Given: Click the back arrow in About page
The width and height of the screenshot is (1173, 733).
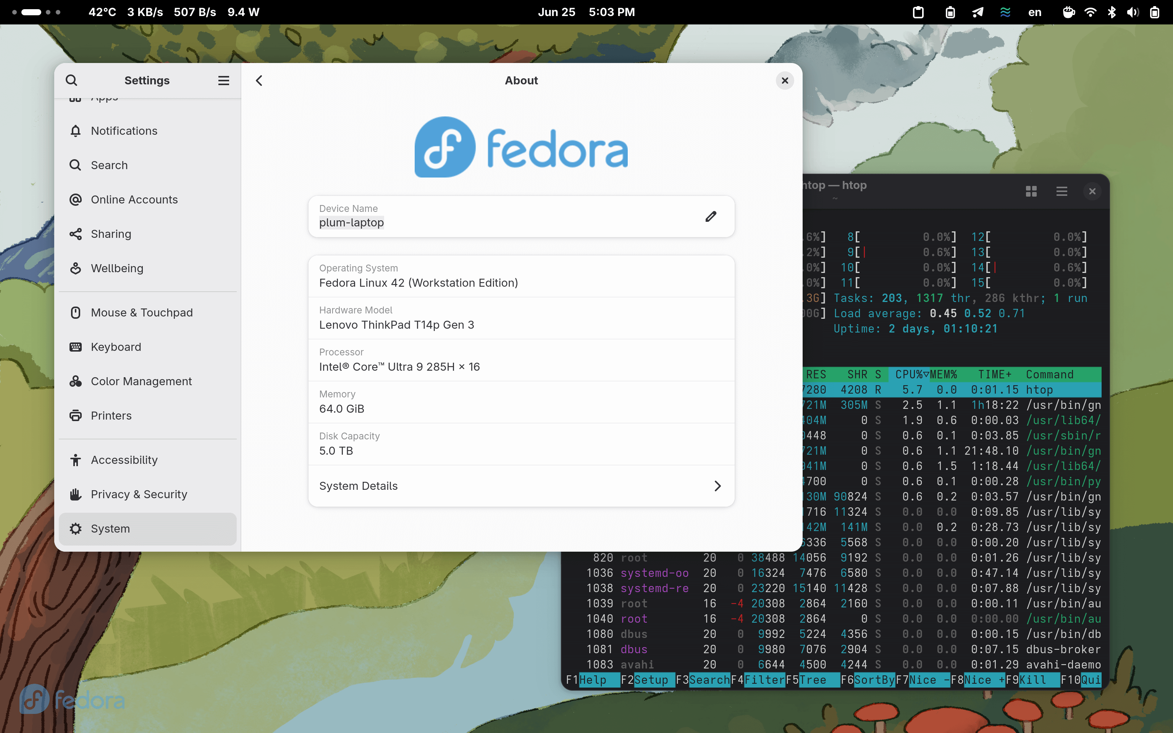Looking at the screenshot, I should pos(259,81).
